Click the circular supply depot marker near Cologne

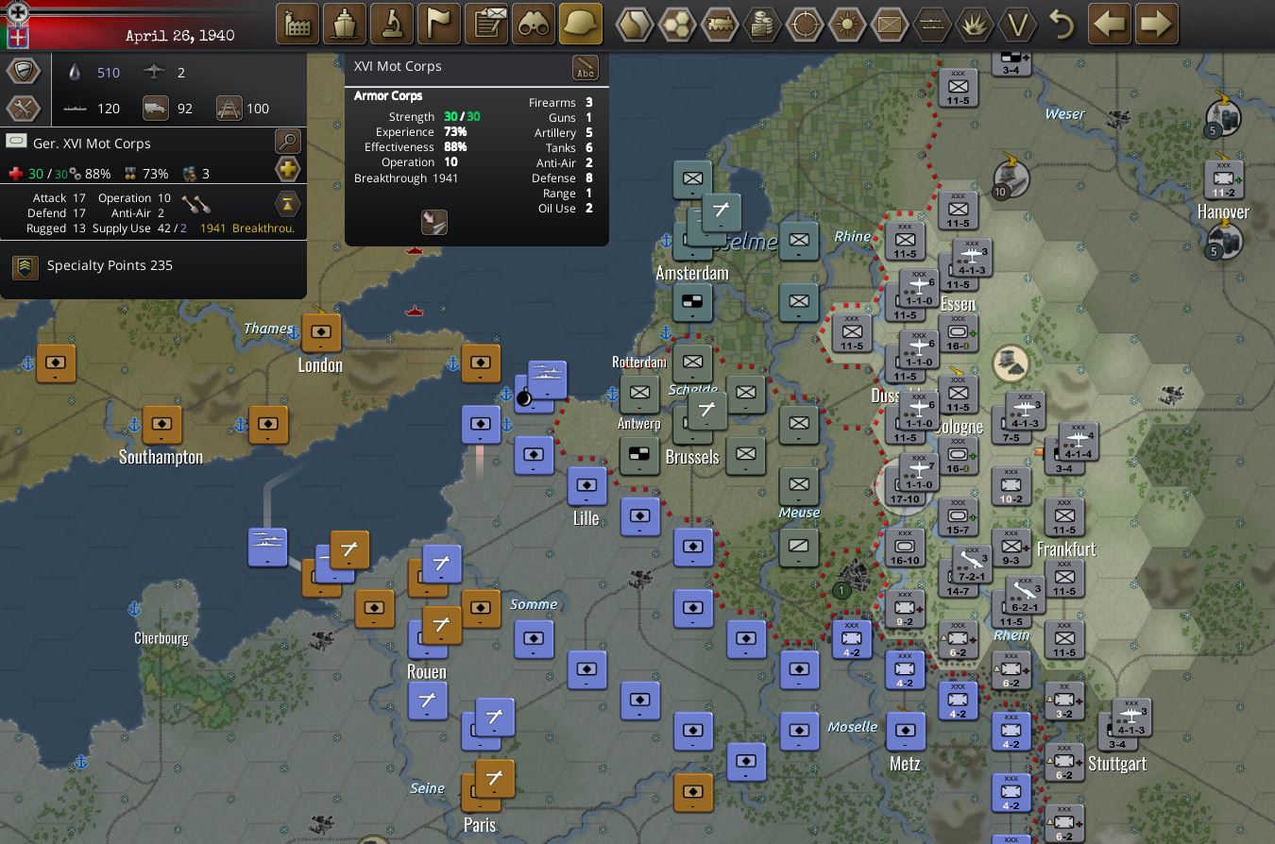[x=1011, y=364]
